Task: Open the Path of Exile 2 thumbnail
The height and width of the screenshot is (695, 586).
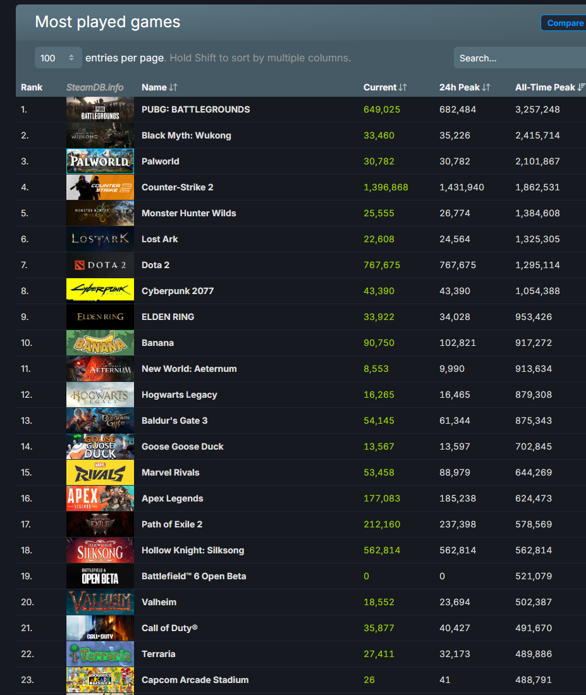Action: (100, 524)
